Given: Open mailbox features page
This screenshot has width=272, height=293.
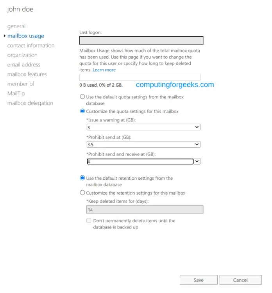Looking at the screenshot, I should click(x=27, y=74).
